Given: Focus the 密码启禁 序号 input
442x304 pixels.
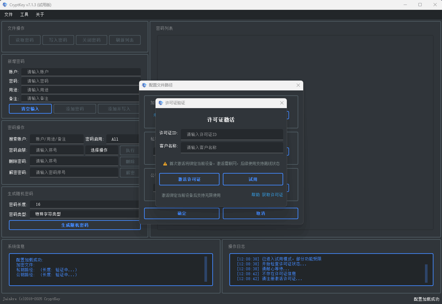Looking at the screenshot, I should pyautogui.click(x=57, y=150).
